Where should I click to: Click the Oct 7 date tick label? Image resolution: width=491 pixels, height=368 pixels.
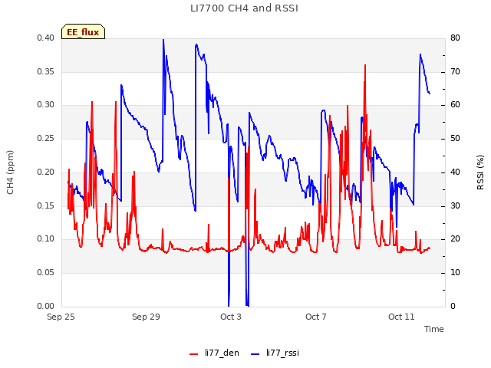(x=316, y=317)
